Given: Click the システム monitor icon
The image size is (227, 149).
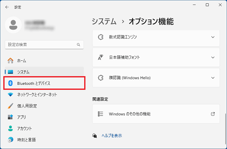Looking at the screenshot, I should coord(10,72).
